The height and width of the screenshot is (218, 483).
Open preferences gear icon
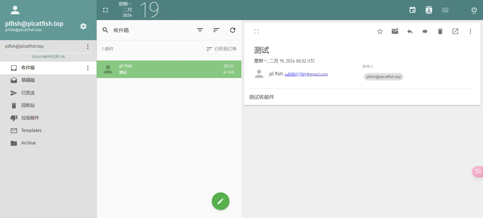pyautogui.click(x=84, y=26)
